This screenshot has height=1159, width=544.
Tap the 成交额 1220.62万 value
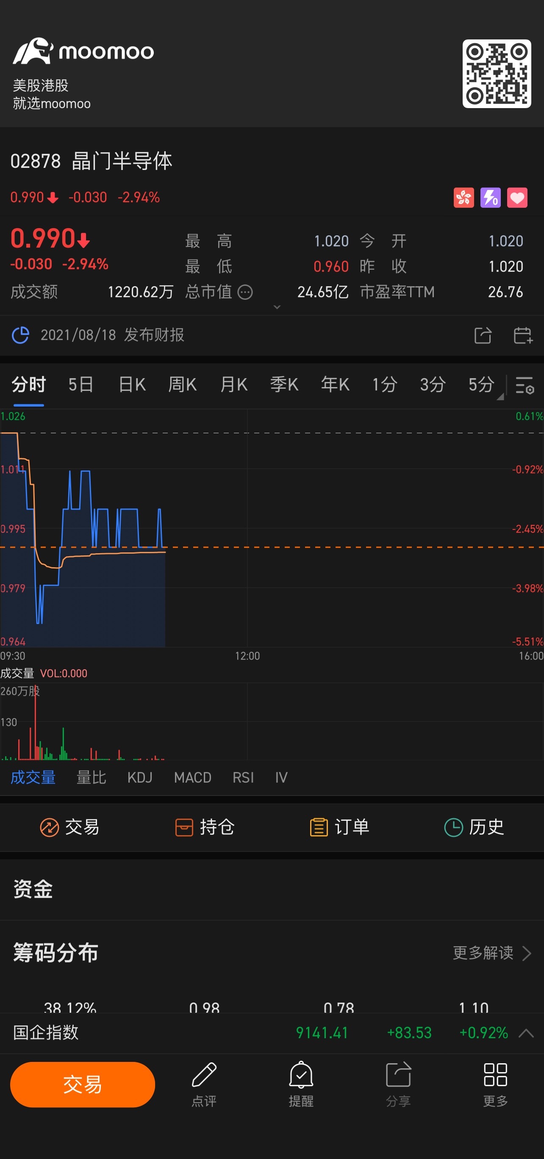pos(141,292)
